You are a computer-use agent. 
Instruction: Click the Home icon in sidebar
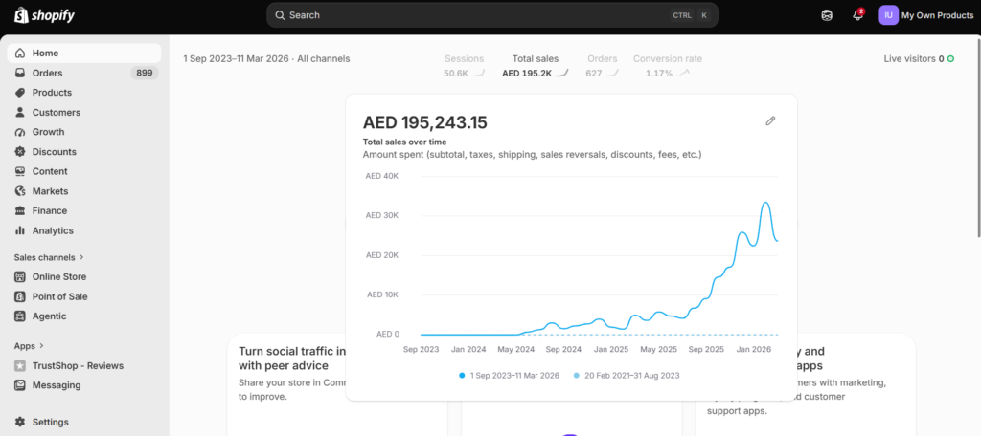tap(20, 54)
